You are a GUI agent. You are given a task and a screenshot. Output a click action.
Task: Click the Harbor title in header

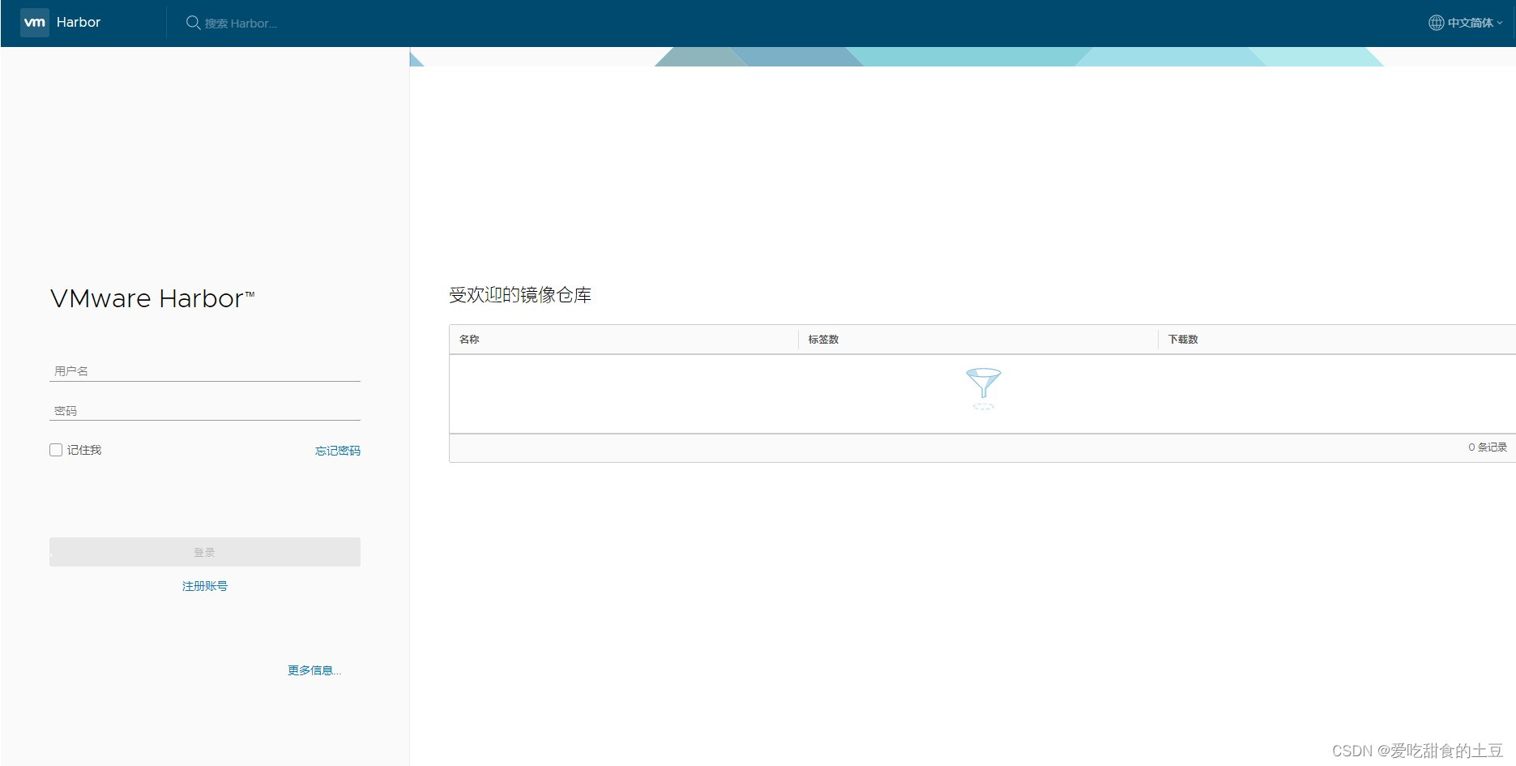(x=79, y=23)
